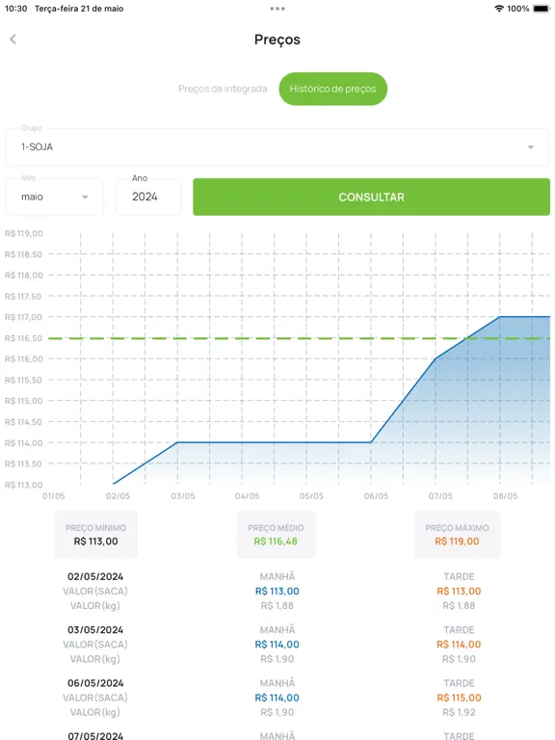Select the PREÇO MÉDIO R$ 116,48 card
The image size is (555, 740).
pyautogui.click(x=277, y=535)
